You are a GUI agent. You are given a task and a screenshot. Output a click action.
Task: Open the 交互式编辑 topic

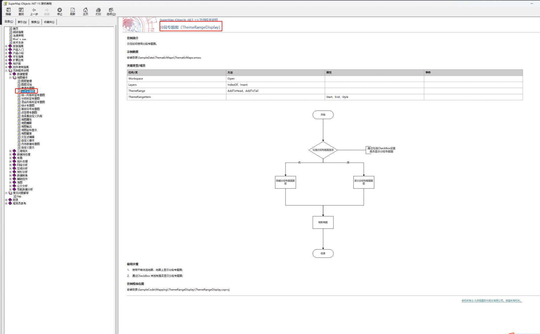28,137
